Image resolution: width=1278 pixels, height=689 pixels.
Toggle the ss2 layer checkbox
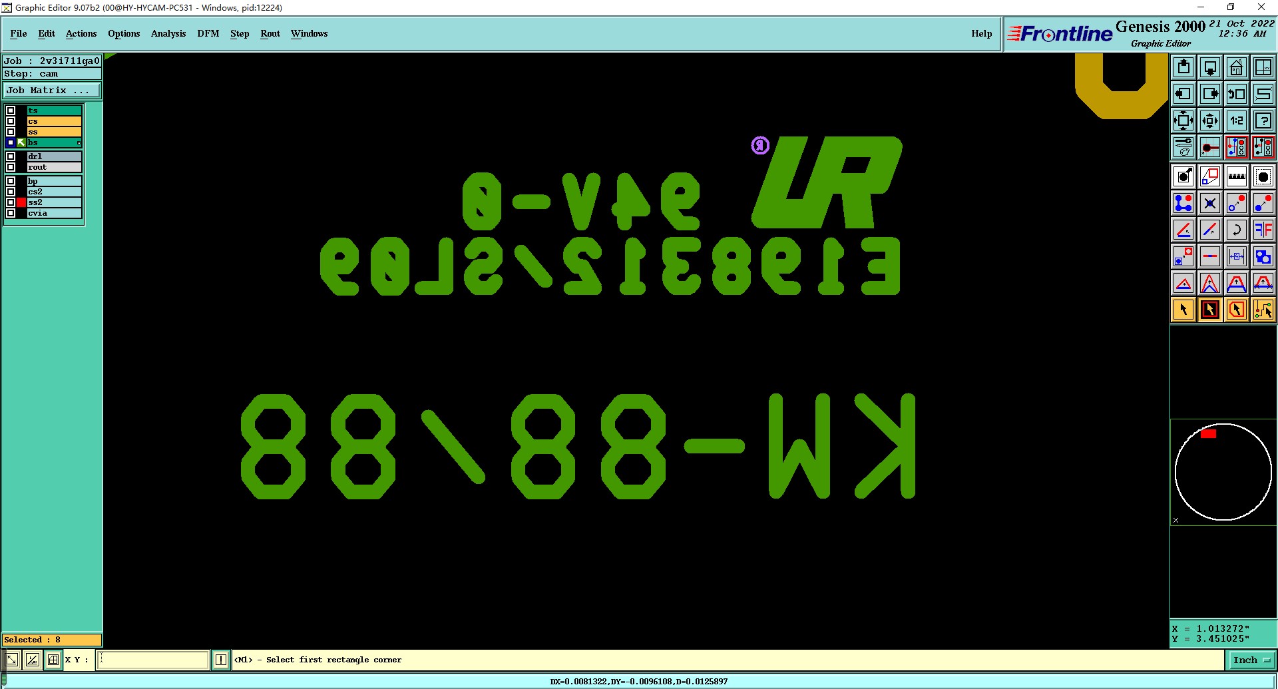pyautogui.click(x=11, y=202)
